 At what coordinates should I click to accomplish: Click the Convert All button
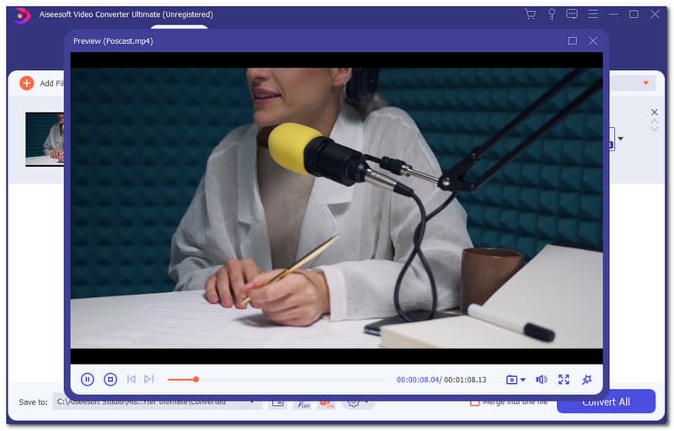[x=606, y=402]
